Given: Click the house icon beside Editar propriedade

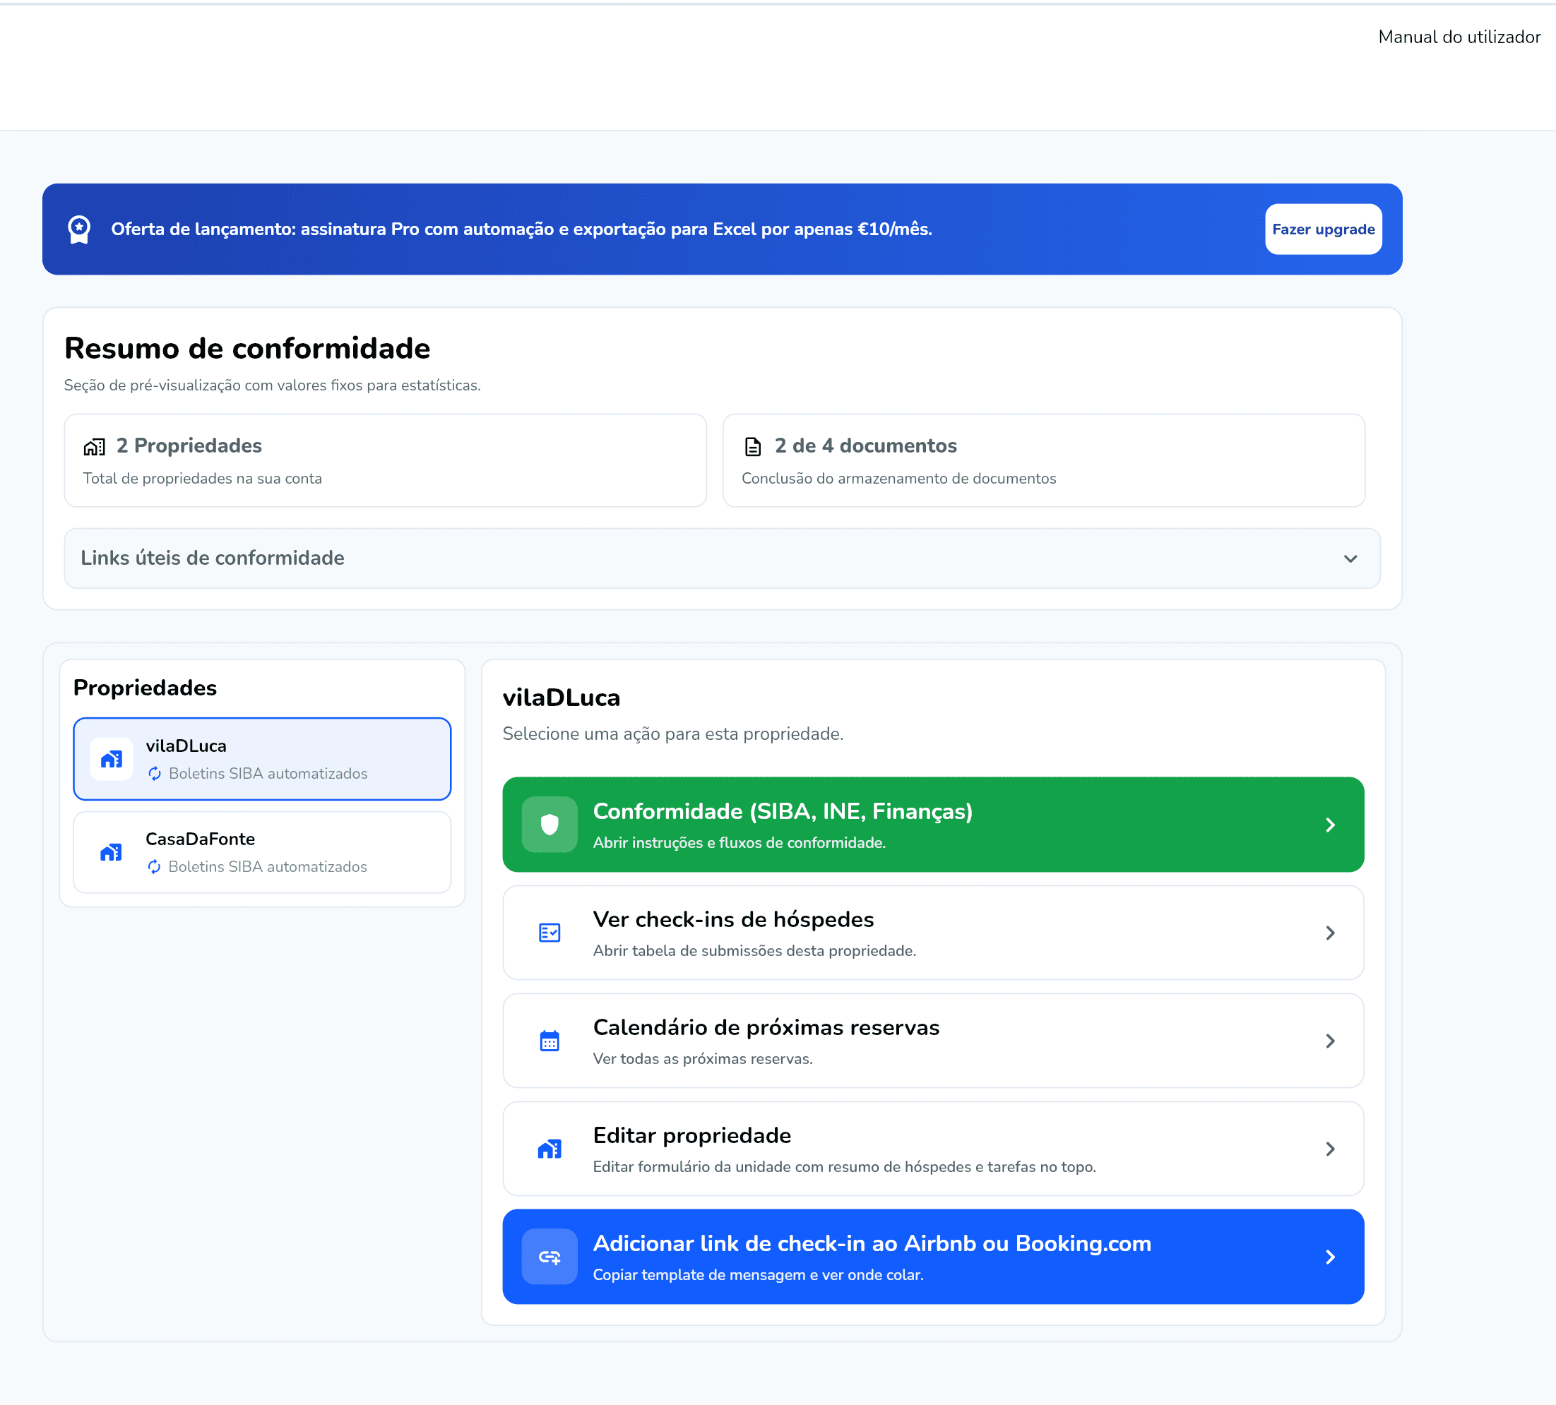Looking at the screenshot, I should (549, 1149).
